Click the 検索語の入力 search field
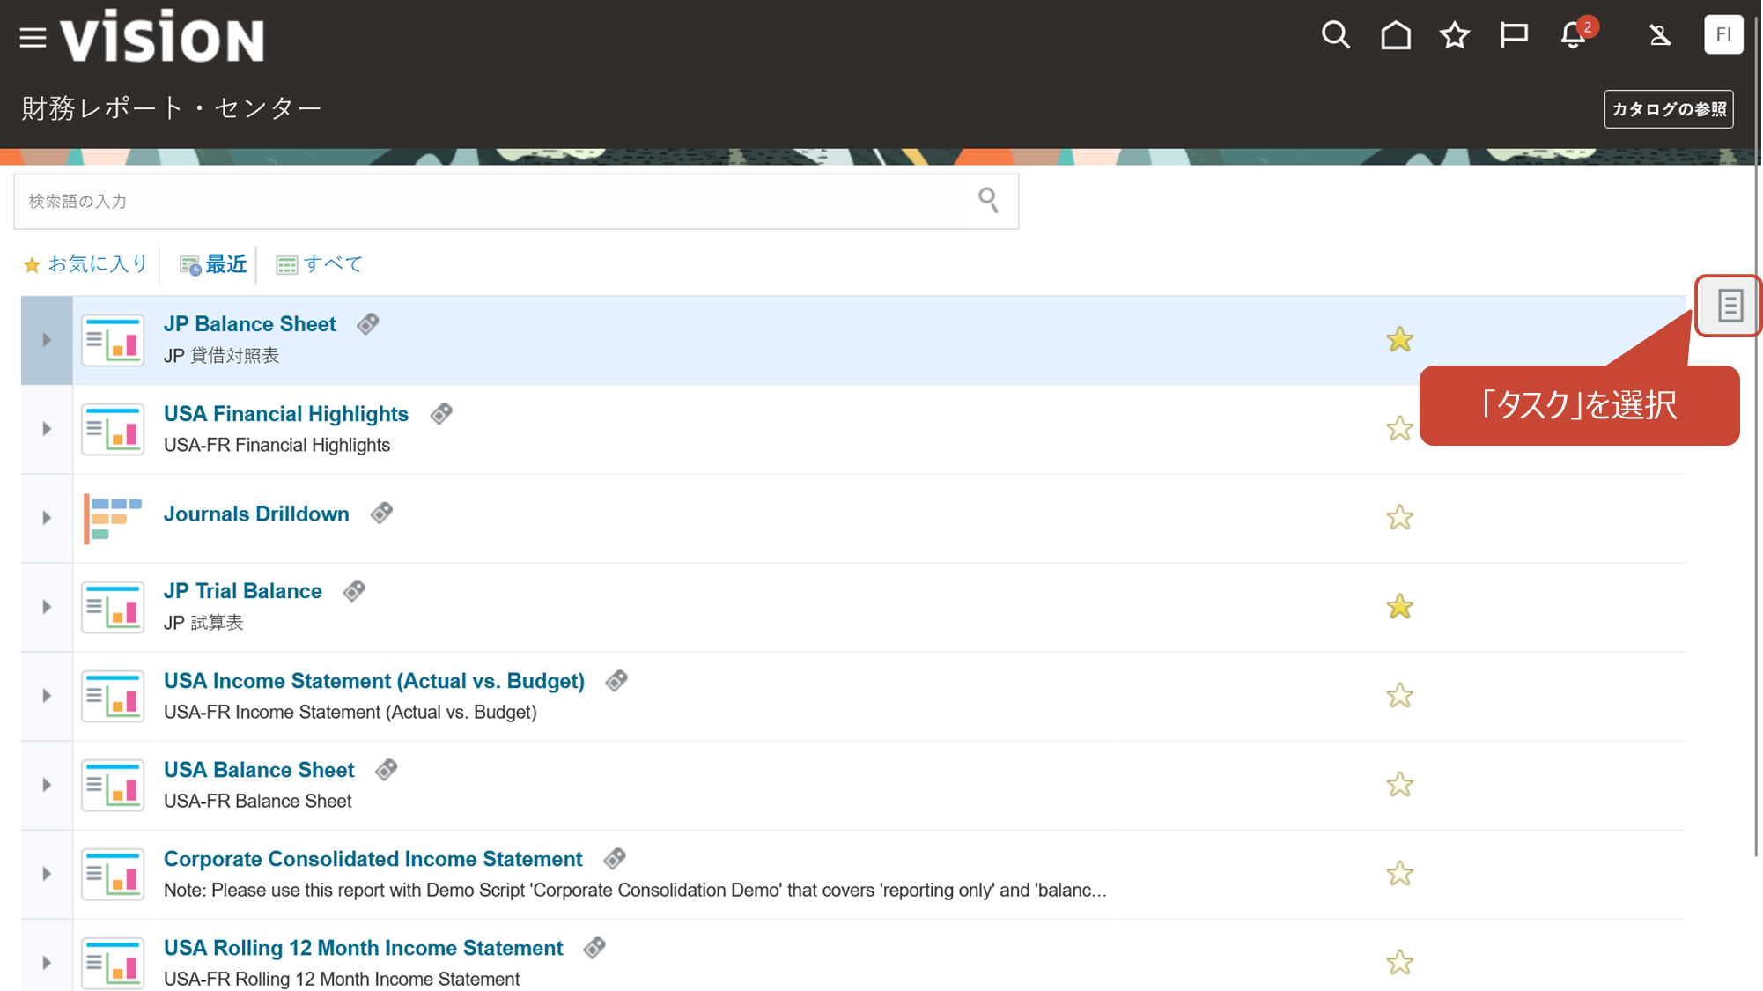This screenshot has height=991, width=1763. (493, 202)
